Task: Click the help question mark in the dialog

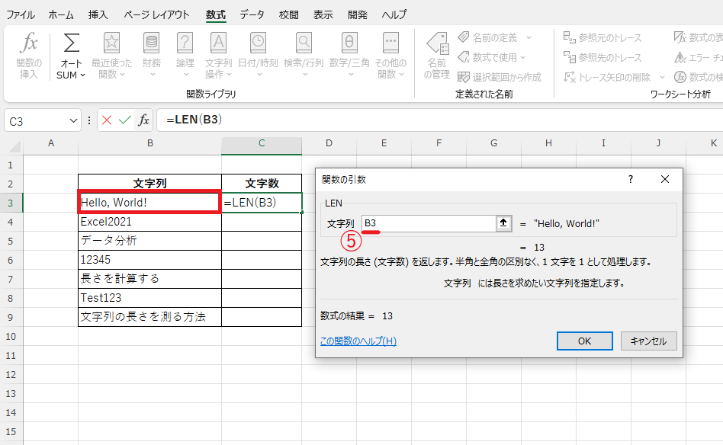Action: [x=631, y=179]
